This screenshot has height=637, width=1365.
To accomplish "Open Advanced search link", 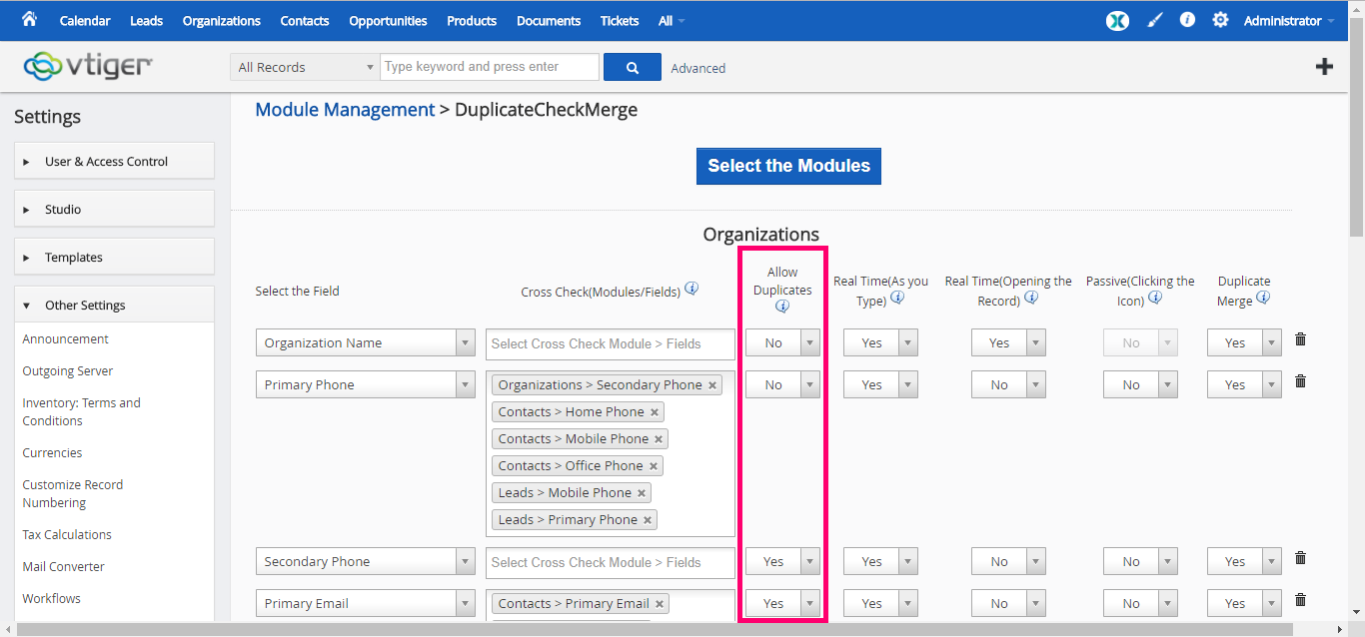I will (x=697, y=68).
